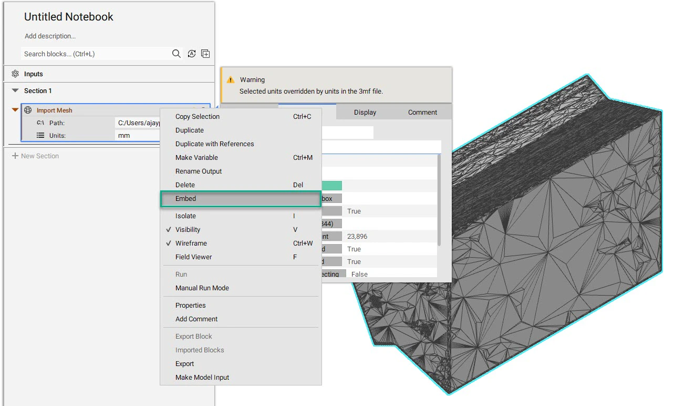This screenshot has width=685, height=406.
Task: Toggle Wireframe in the context menu
Action: click(x=190, y=243)
